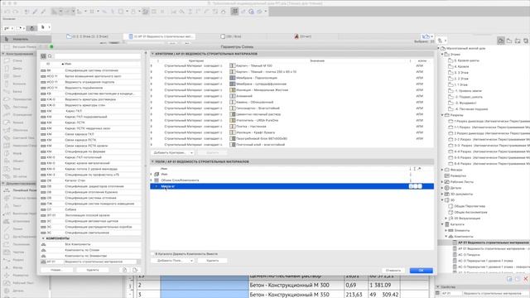Click the export scheme icon at the far right under the scheme list
Image resolution: width=530 pixels, height=298 pixels.
click(135, 270)
